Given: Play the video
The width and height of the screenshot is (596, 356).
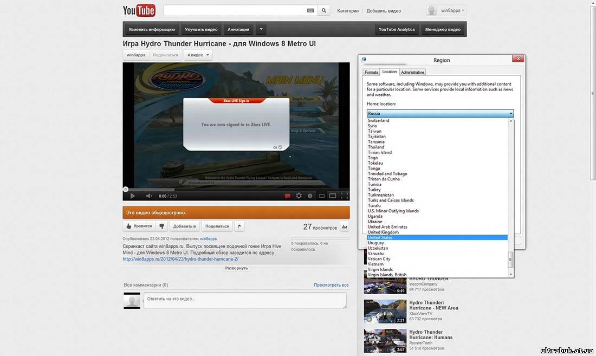Looking at the screenshot, I should pyautogui.click(x=132, y=196).
